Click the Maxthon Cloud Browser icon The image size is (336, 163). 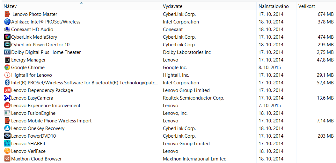click(x=7, y=159)
